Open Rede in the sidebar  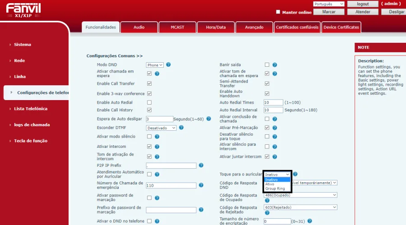coord(19,60)
